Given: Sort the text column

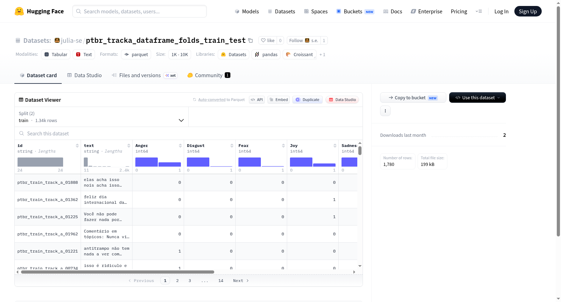Looking at the screenshot, I should click(129, 146).
